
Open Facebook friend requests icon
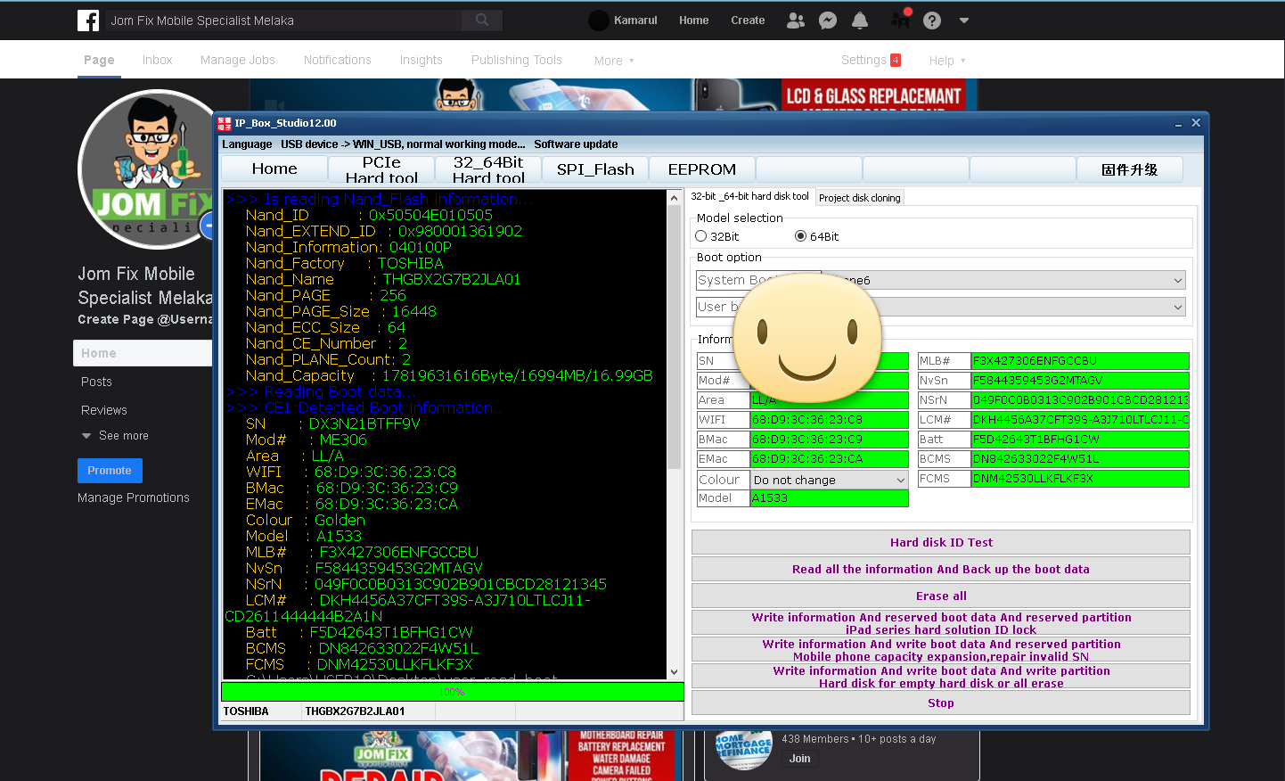796,21
